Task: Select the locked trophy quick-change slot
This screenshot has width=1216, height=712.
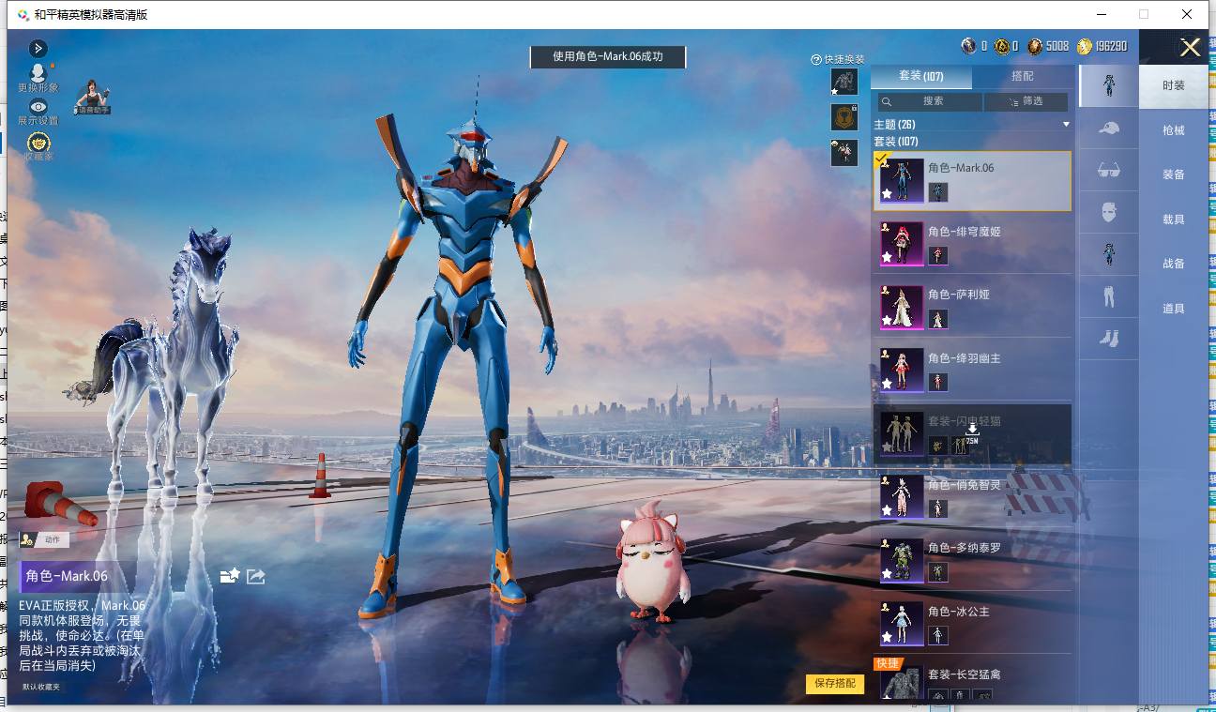Action: click(x=844, y=117)
